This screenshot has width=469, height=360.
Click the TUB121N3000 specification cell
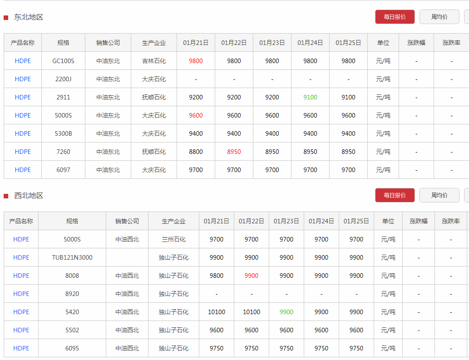72,257
